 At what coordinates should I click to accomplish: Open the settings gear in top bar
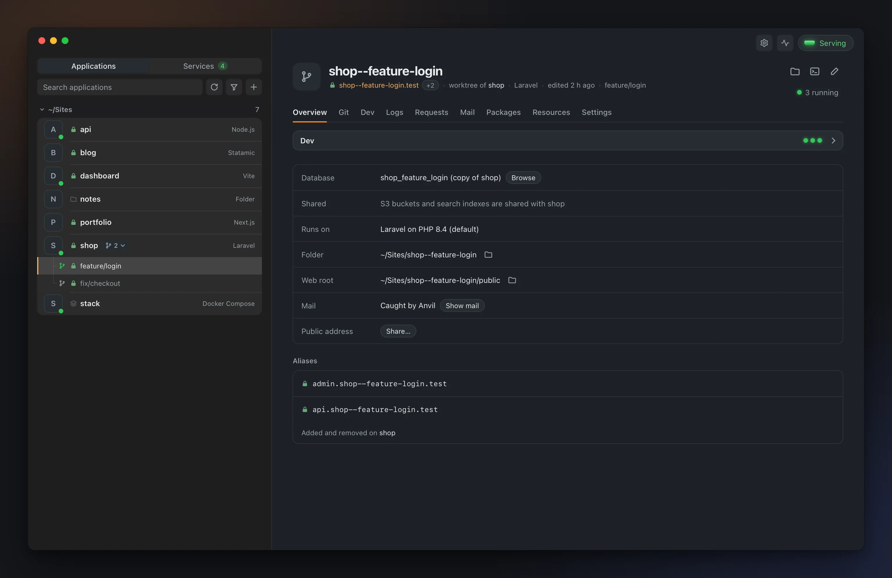(764, 43)
